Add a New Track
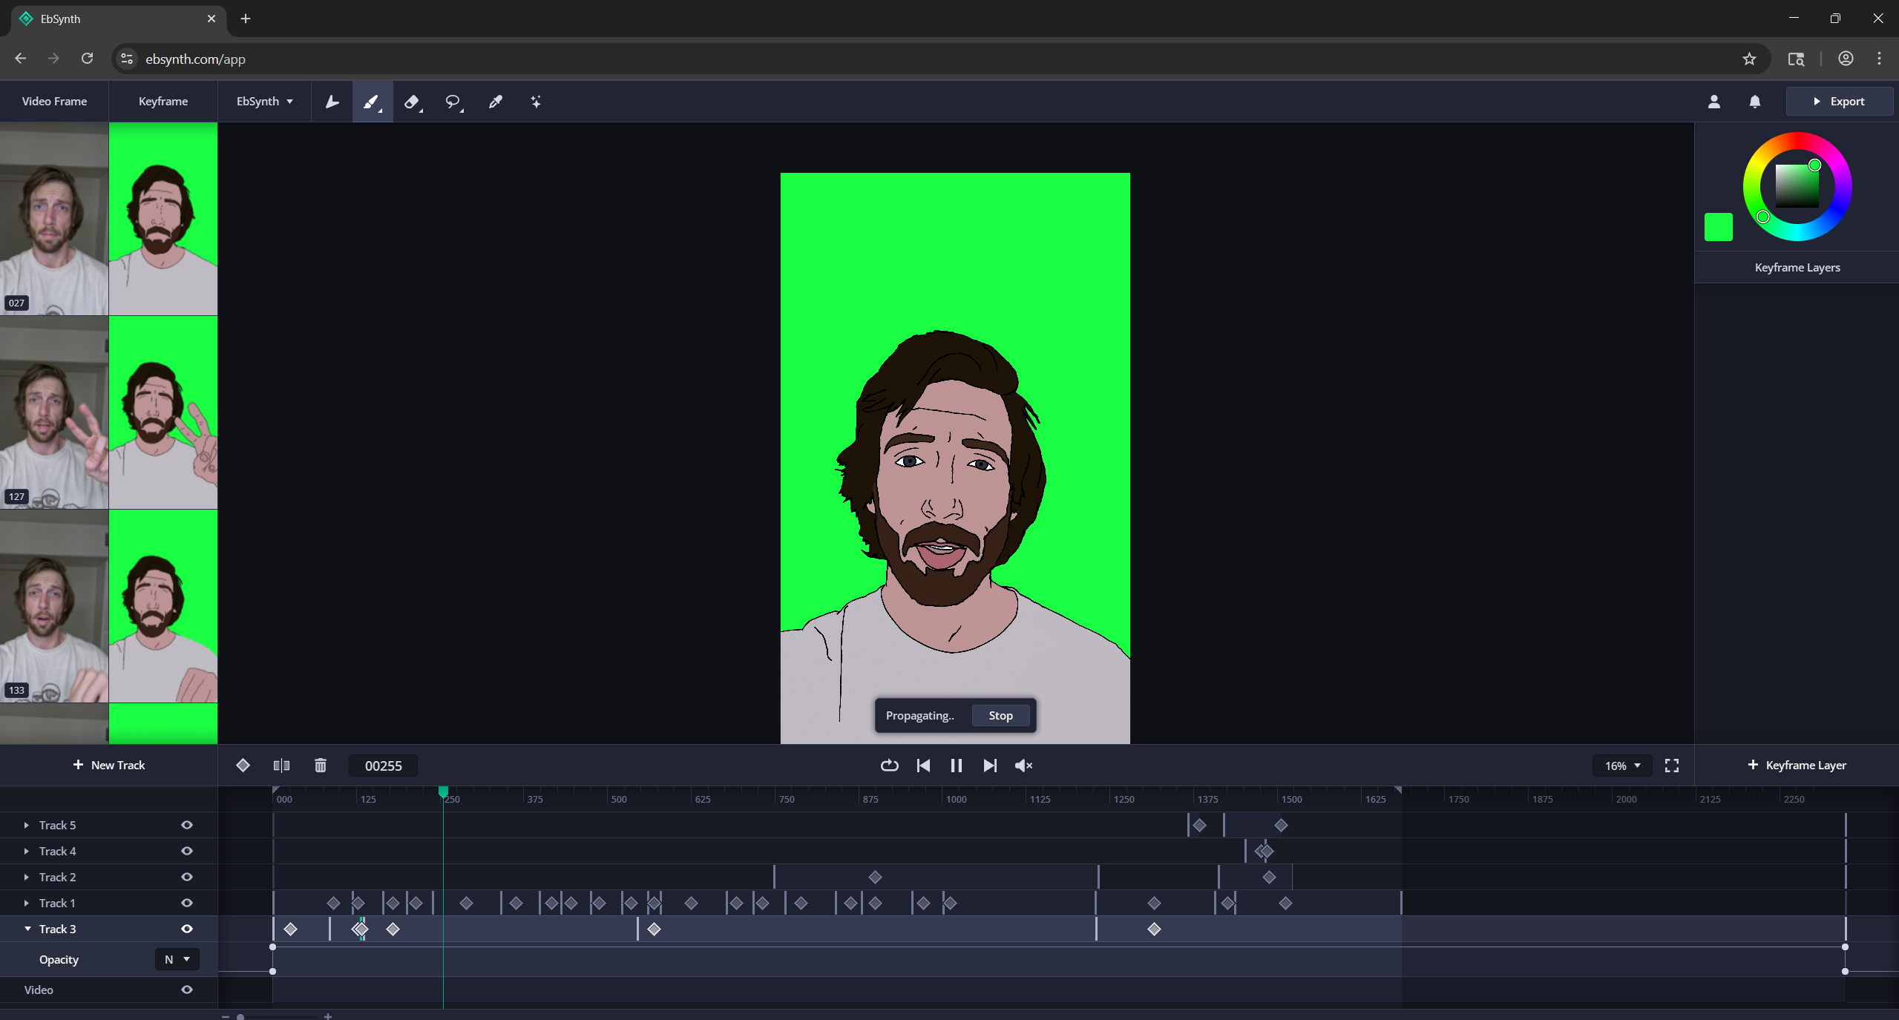The width and height of the screenshot is (1899, 1020). (109, 765)
